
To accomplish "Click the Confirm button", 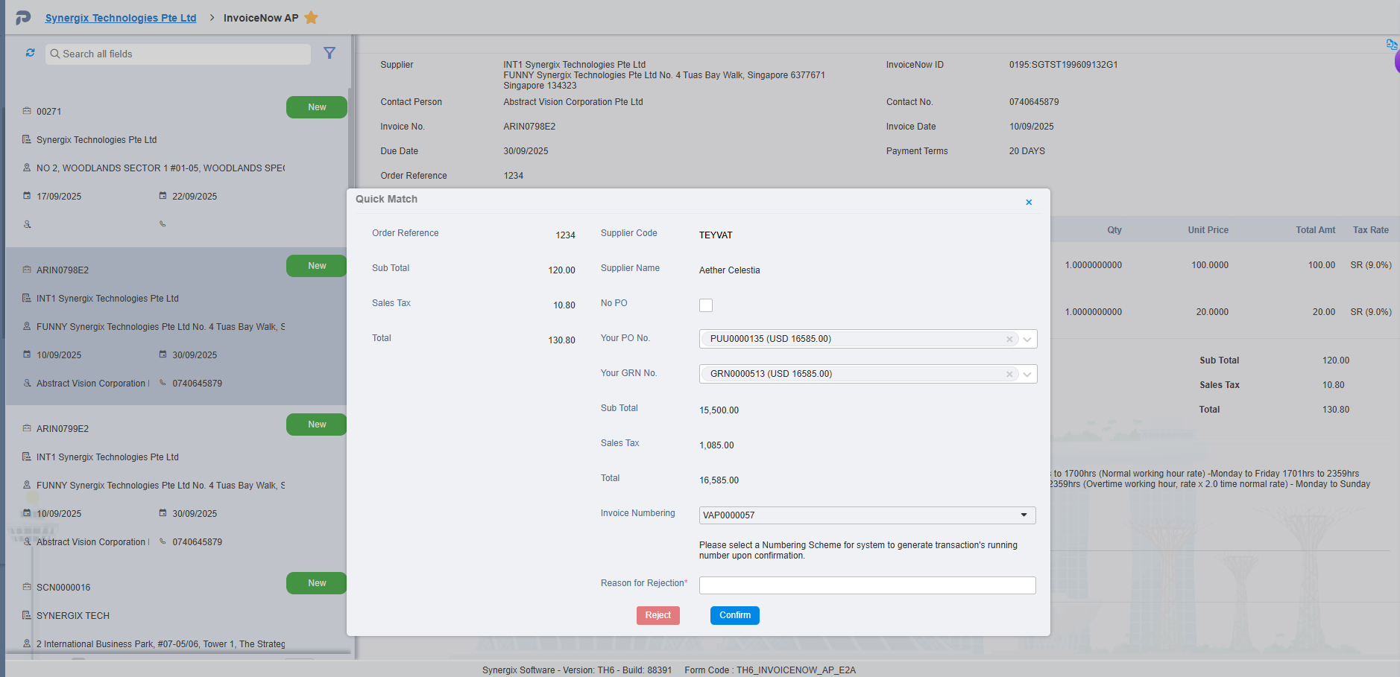I will (x=734, y=615).
